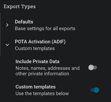Image resolution: width=111 pixels, height=102 pixels.
Task: Click the grey knob of the private data switch
Action: pyautogui.click(x=91, y=67)
